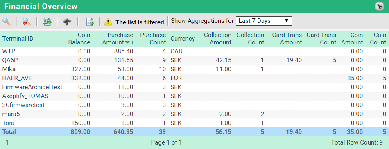Open the Show Aggregations period dropdown

(x=264, y=21)
